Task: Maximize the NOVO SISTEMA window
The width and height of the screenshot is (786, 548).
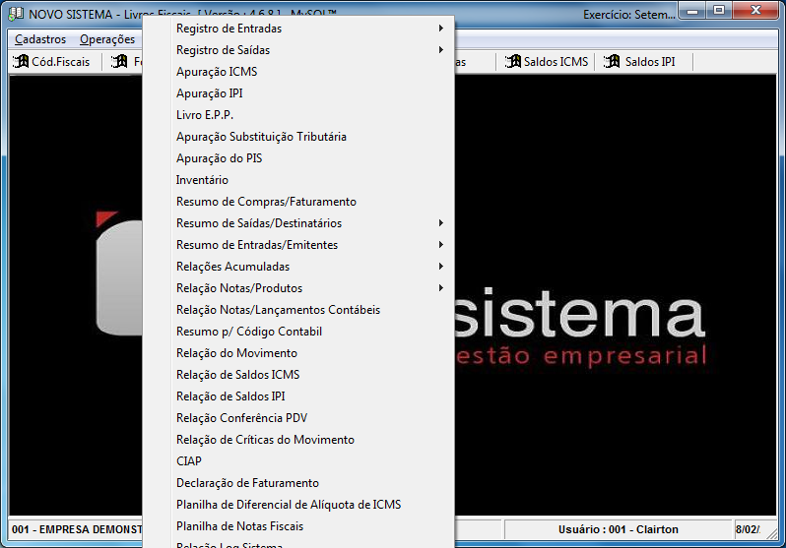Action: [719, 11]
